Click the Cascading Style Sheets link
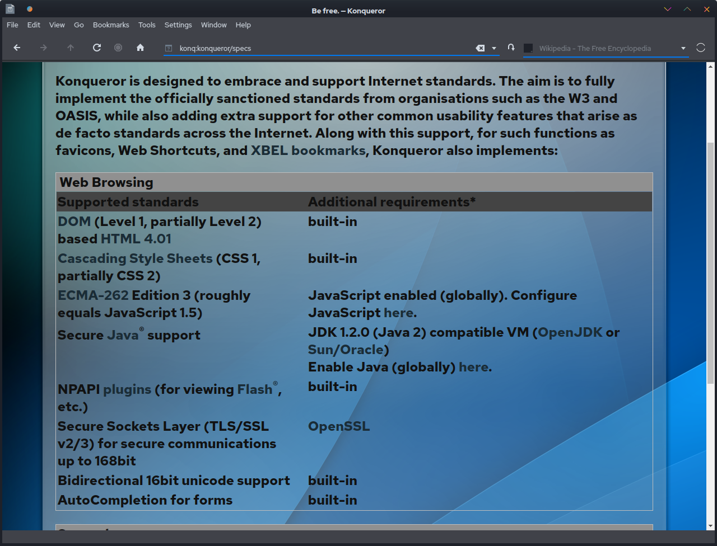The image size is (717, 546). (135, 258)
